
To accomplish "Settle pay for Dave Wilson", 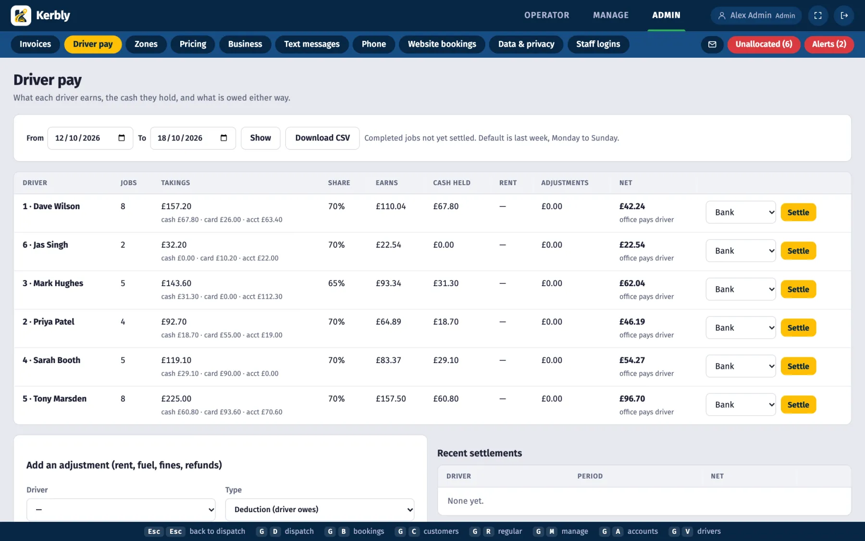I will 798,212.
